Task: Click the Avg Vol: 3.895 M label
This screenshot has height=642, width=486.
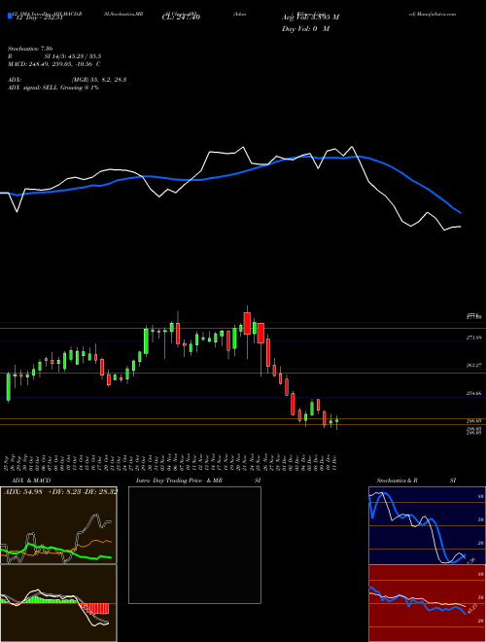Action: pos(310,18)
